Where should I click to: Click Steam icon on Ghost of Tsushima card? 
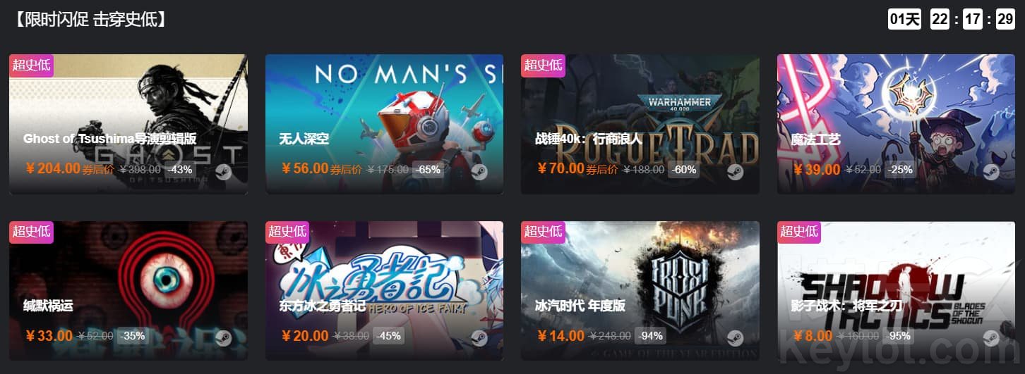click(224, 172)
